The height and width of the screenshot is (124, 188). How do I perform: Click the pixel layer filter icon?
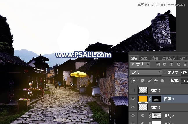[158, 64]
